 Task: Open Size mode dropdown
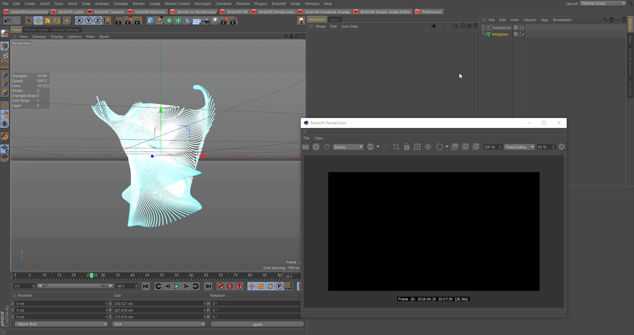159,324
